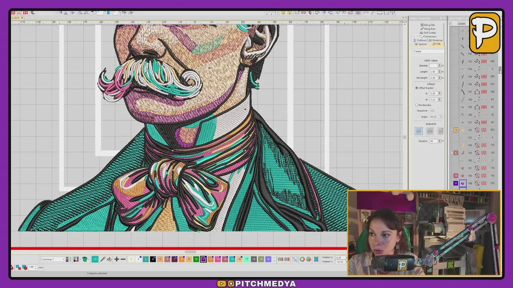Click the Locate button in object list
This screenshot has width=513, height=288.
(x=461, y=24)
